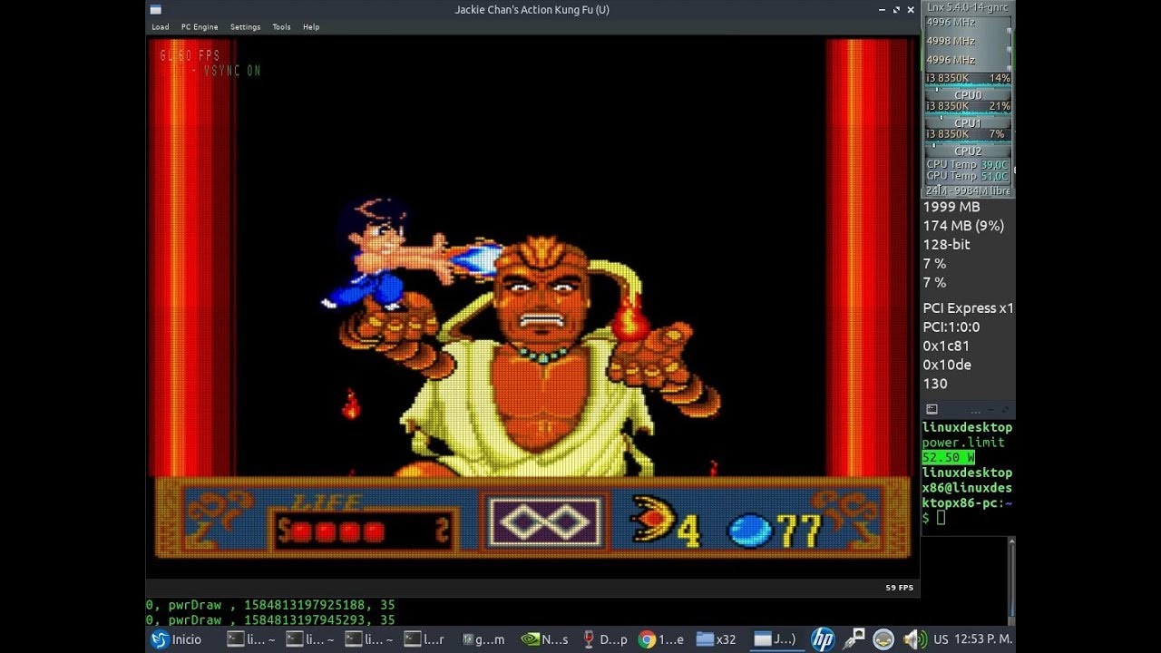1161x653 pixels.
Task: Click the '1999 MB' value
Action: (x=951, y=207)
